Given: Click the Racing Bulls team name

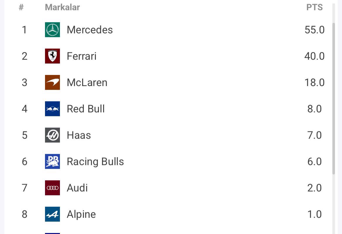Looking at the screenshot, I should click(x=95, y=162).
